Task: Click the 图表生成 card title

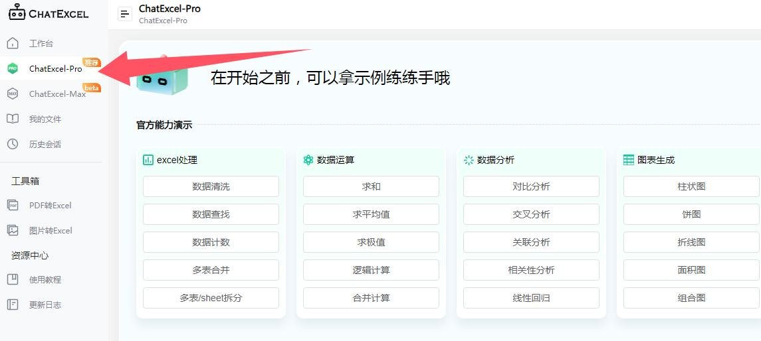Action: (x=656, y=160)
